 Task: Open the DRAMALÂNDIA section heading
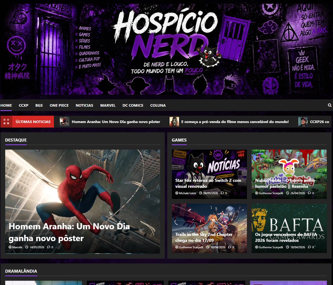pyautogui.click(x=21, y=271)
